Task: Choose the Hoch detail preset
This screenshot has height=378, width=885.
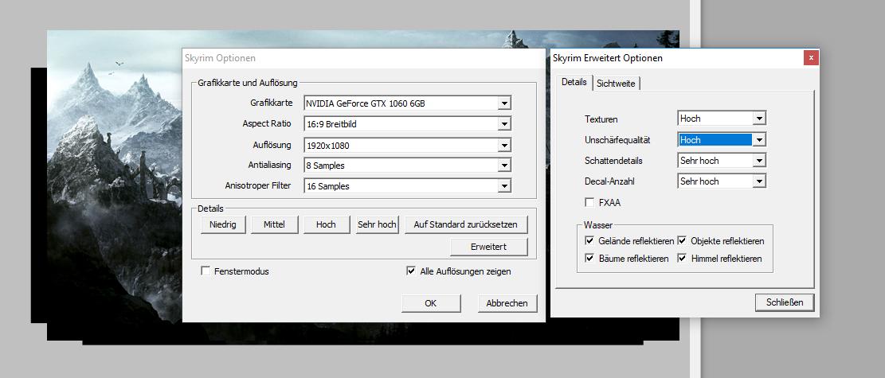Action: [326, 224]
